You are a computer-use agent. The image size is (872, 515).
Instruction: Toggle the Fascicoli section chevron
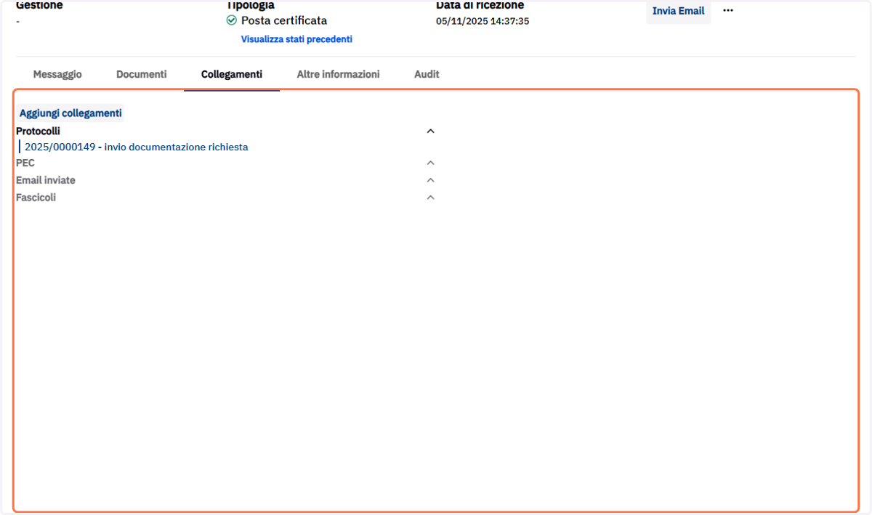tap(430, 198)
